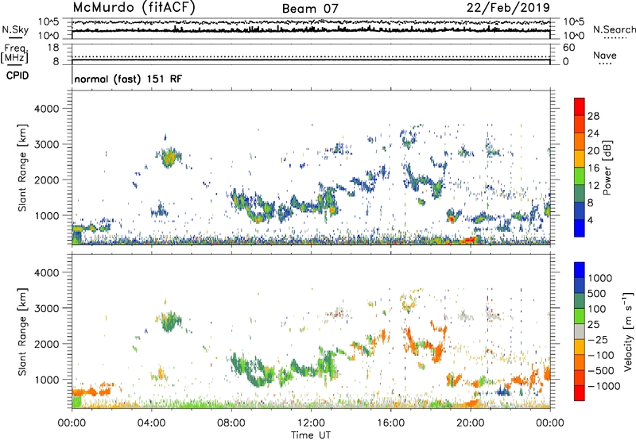
Task: Click the red high-power spot near 19:00 at 900 km
Action: coord(451,218)
